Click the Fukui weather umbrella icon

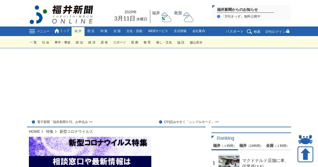click(166, 17)
